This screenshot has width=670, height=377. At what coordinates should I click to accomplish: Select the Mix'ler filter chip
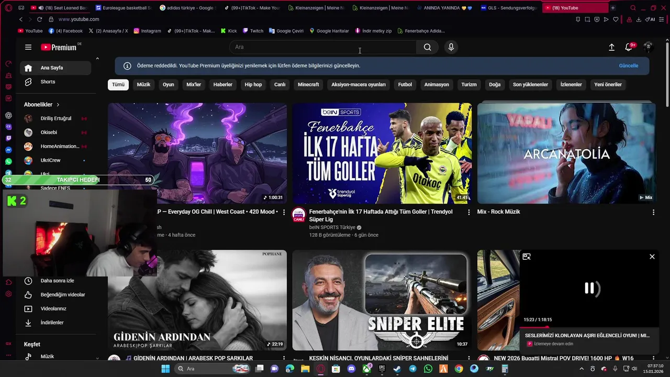tap(194, 85)
